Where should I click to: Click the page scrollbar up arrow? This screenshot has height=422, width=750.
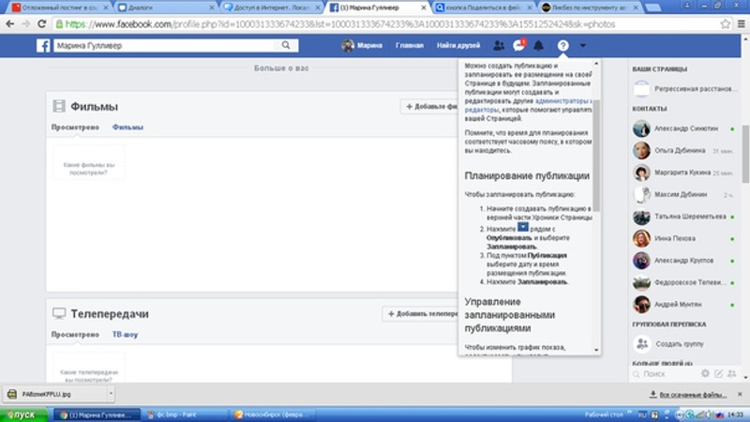click(745, 39)
